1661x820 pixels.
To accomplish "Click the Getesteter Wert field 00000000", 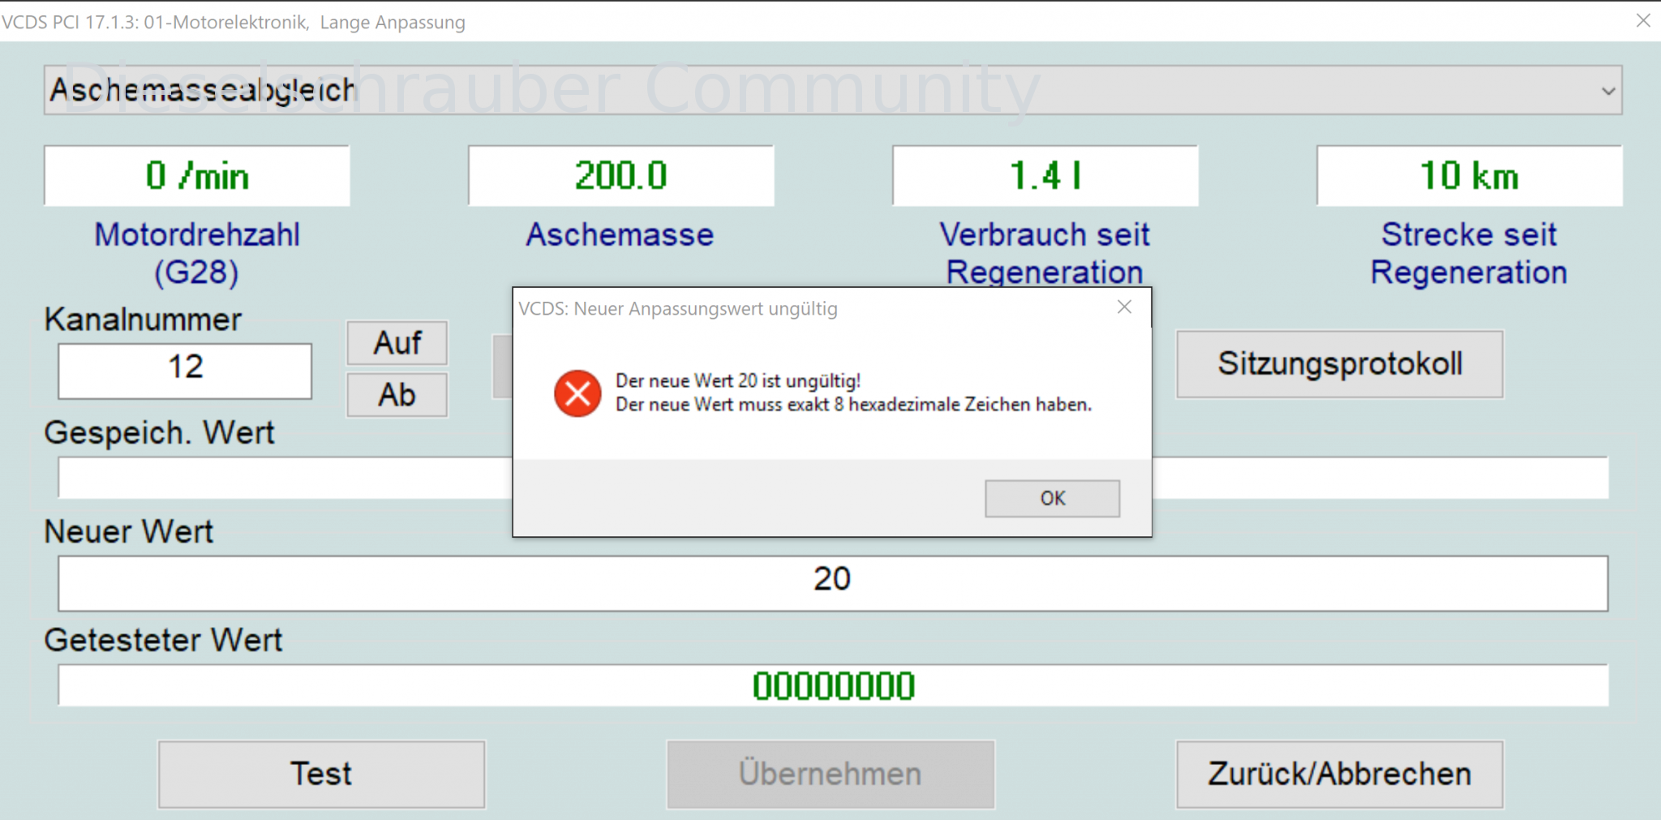I will click(x=833, y=685).
